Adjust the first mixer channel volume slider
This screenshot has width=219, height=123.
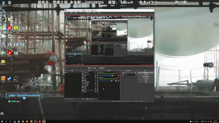pyautogui.click(x=106, y=76)
